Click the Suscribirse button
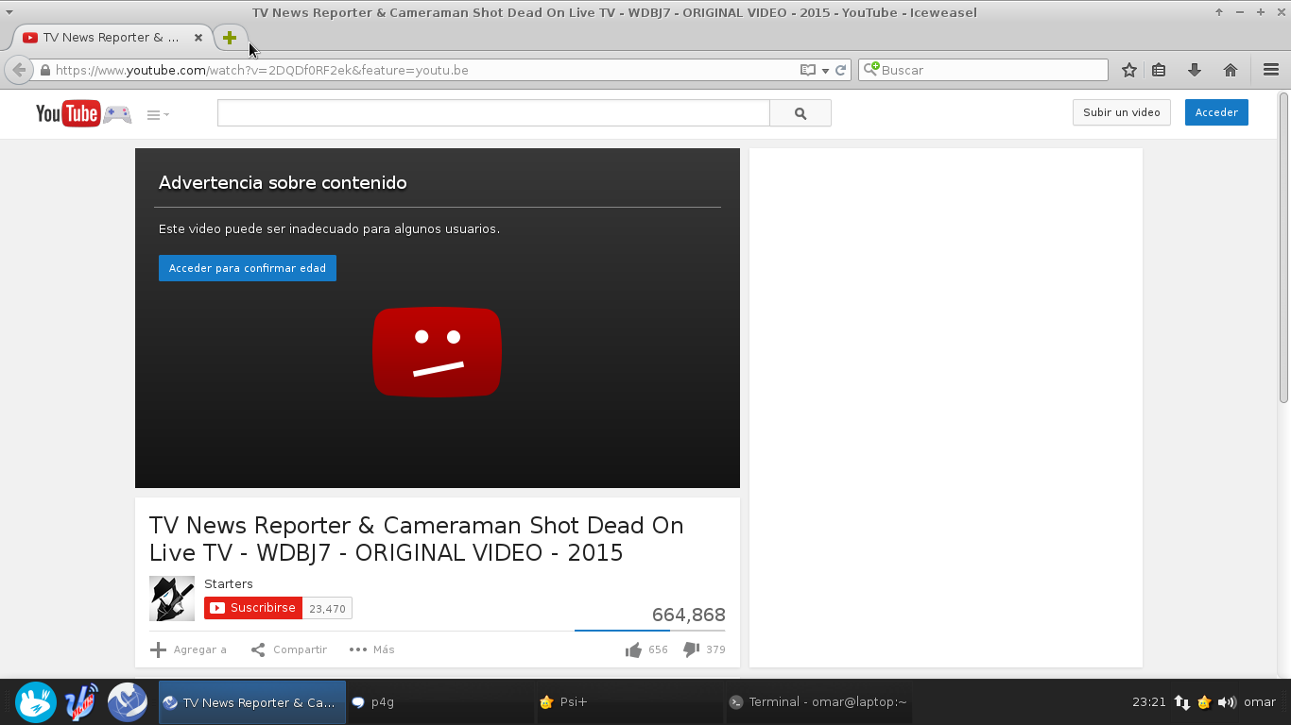1291x725 pixels. coord(253,608)
